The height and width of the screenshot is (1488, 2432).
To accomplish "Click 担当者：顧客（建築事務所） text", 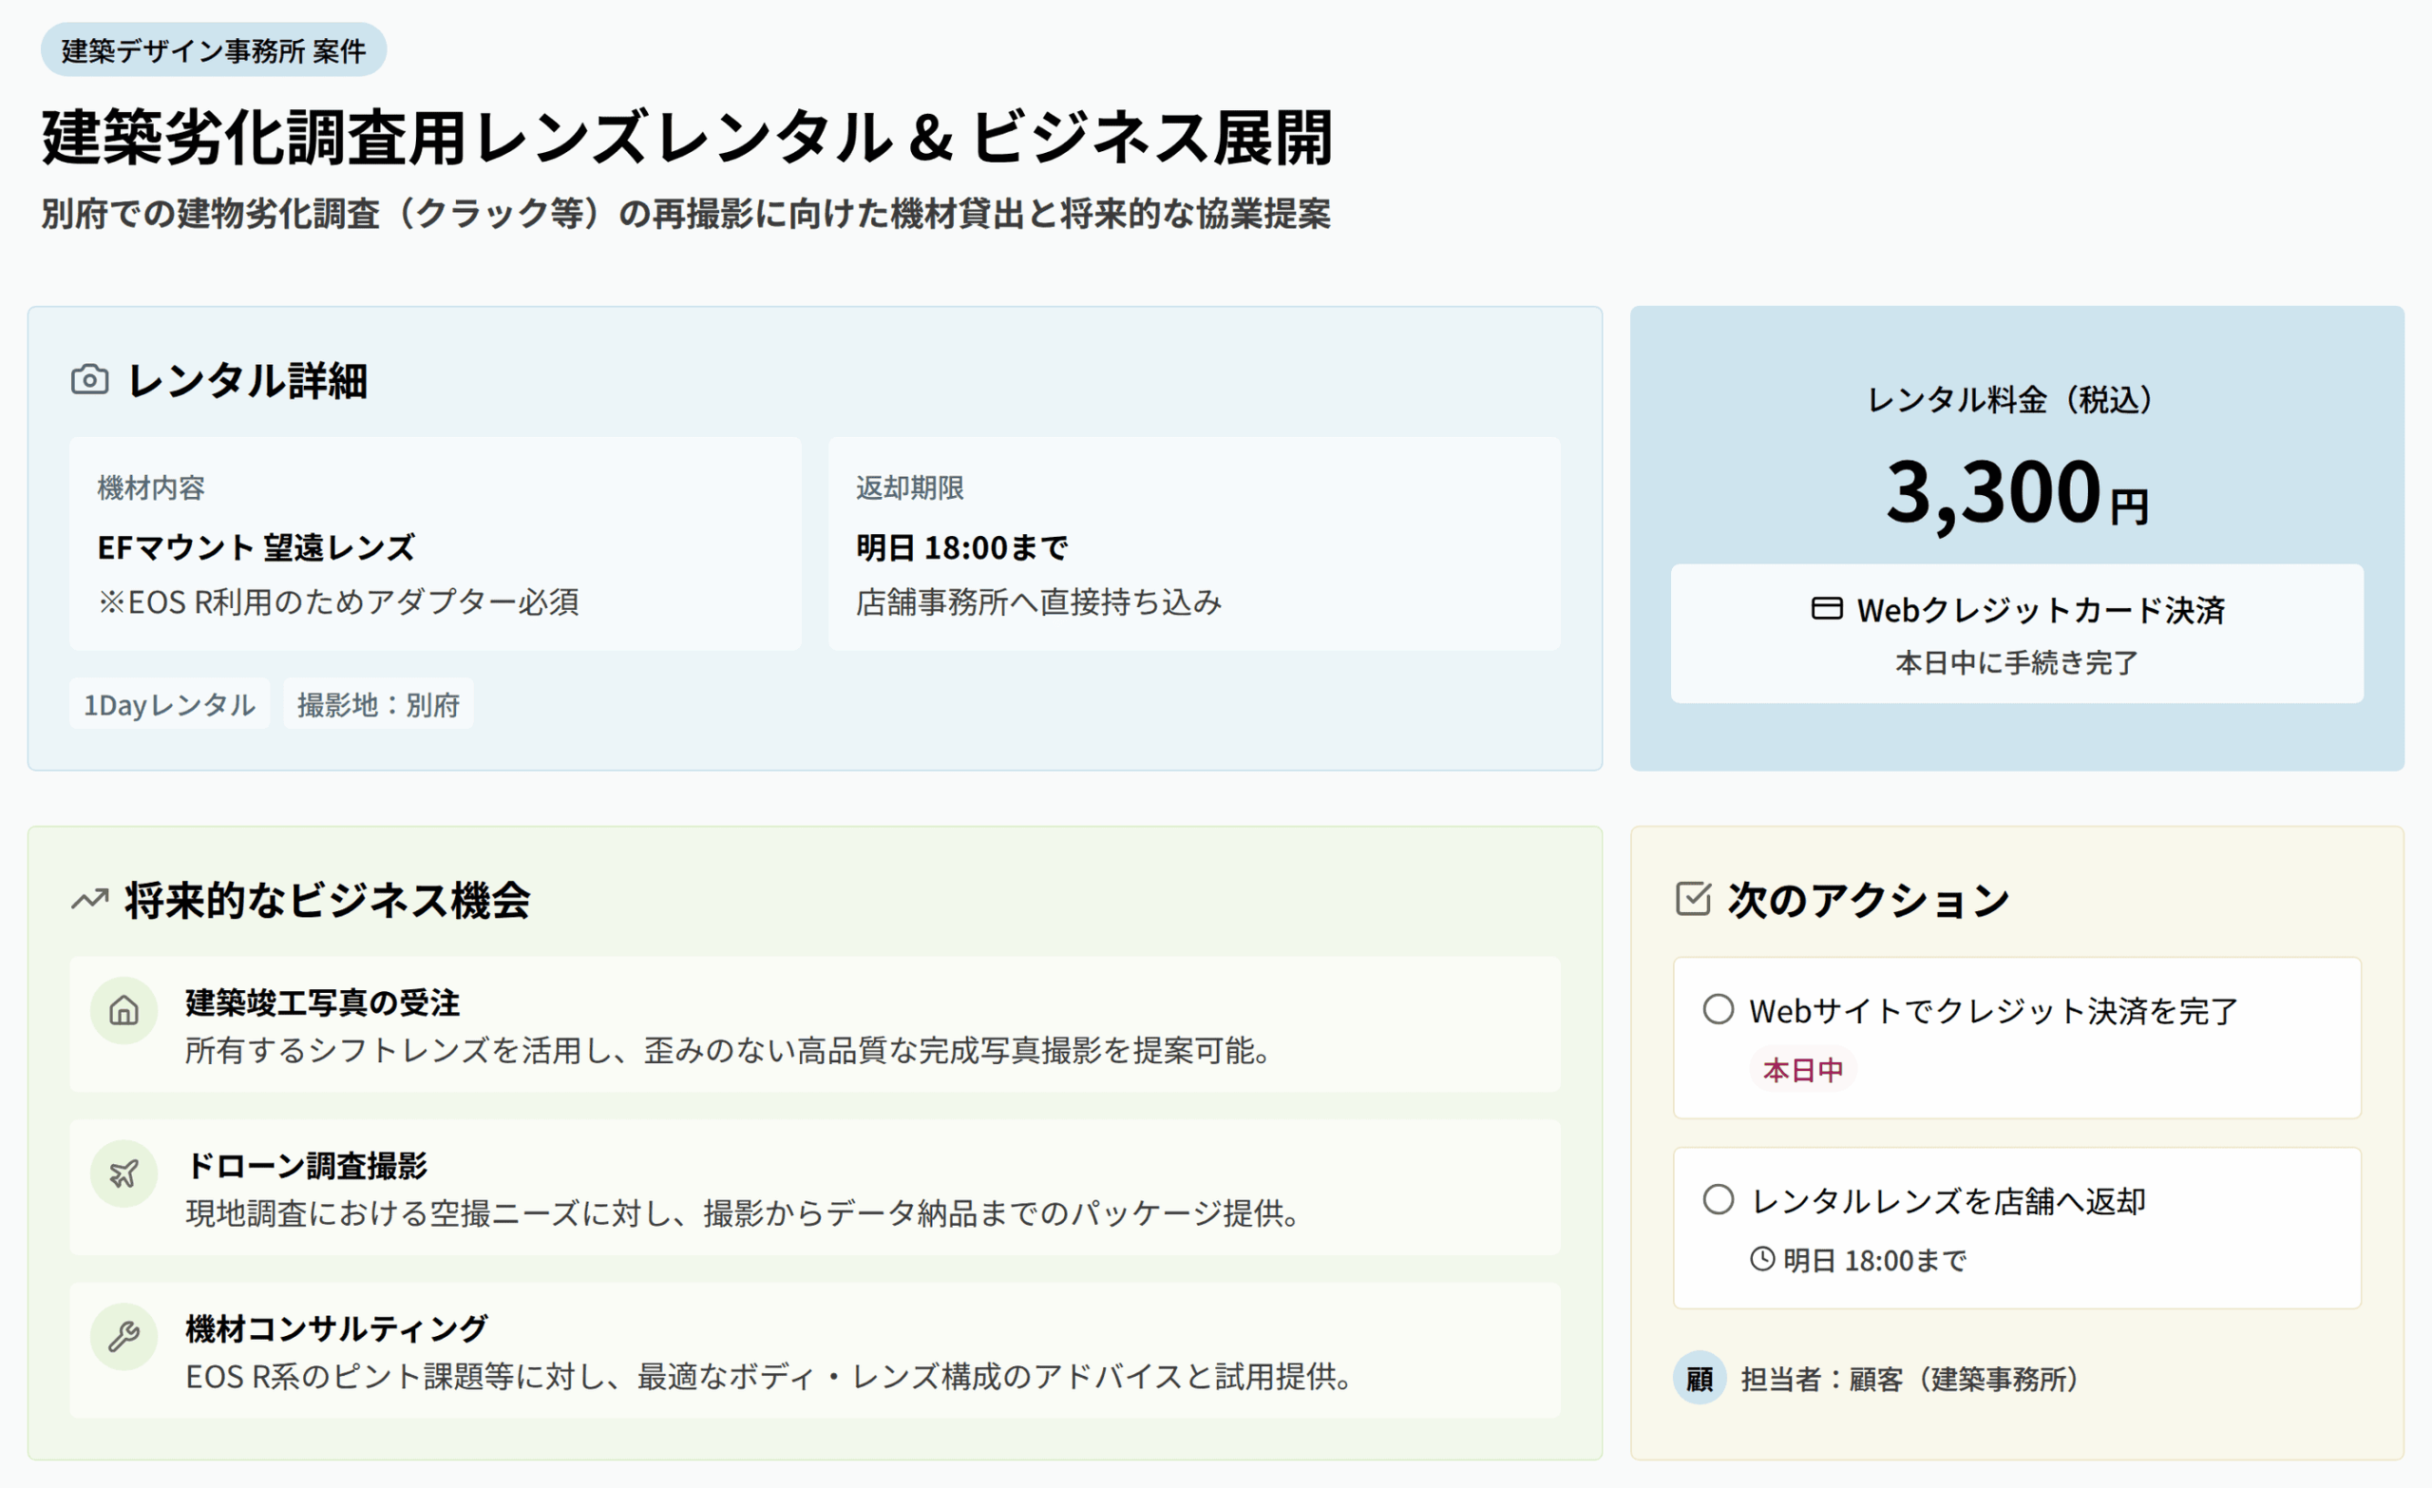I will click(1911, 1380).
